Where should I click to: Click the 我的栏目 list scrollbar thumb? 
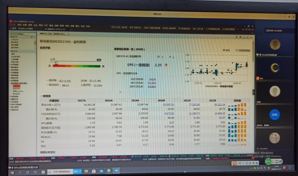(x=35, y=43)
